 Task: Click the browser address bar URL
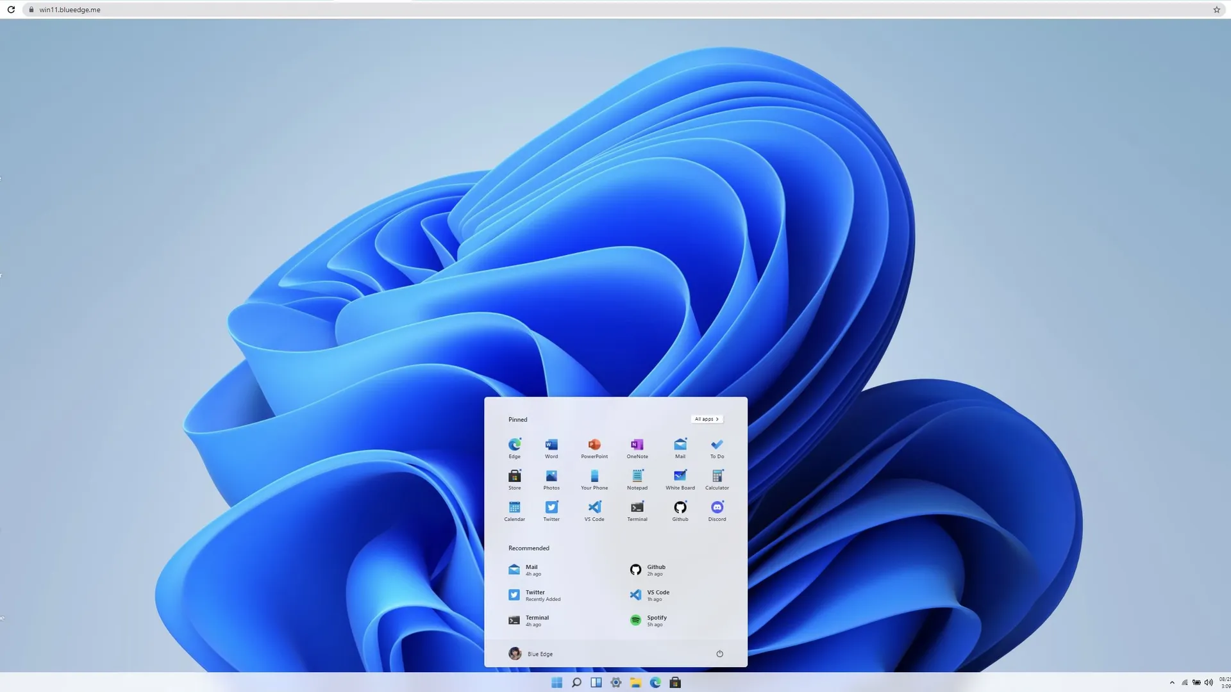tap(70, 10)
